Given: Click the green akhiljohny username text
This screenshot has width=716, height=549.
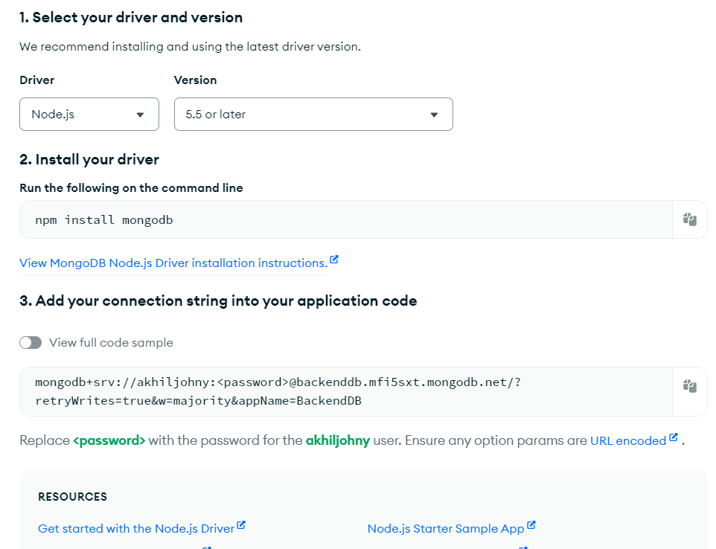Looking at the screenshot, I should (x=337, y=440).
